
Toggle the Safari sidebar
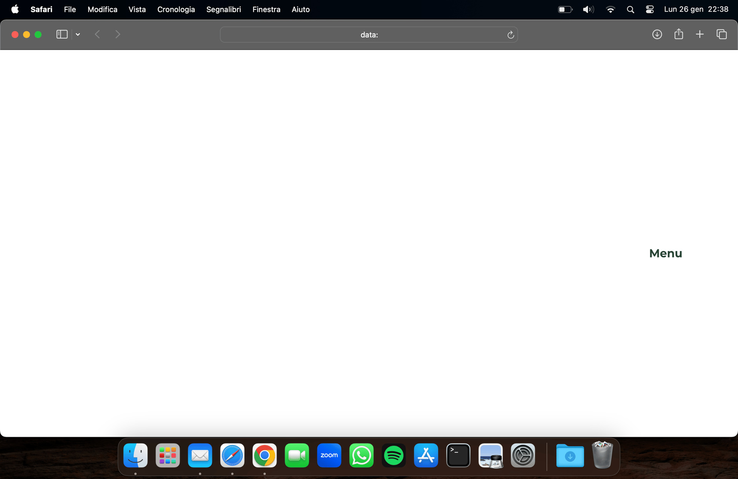[61, 35]
